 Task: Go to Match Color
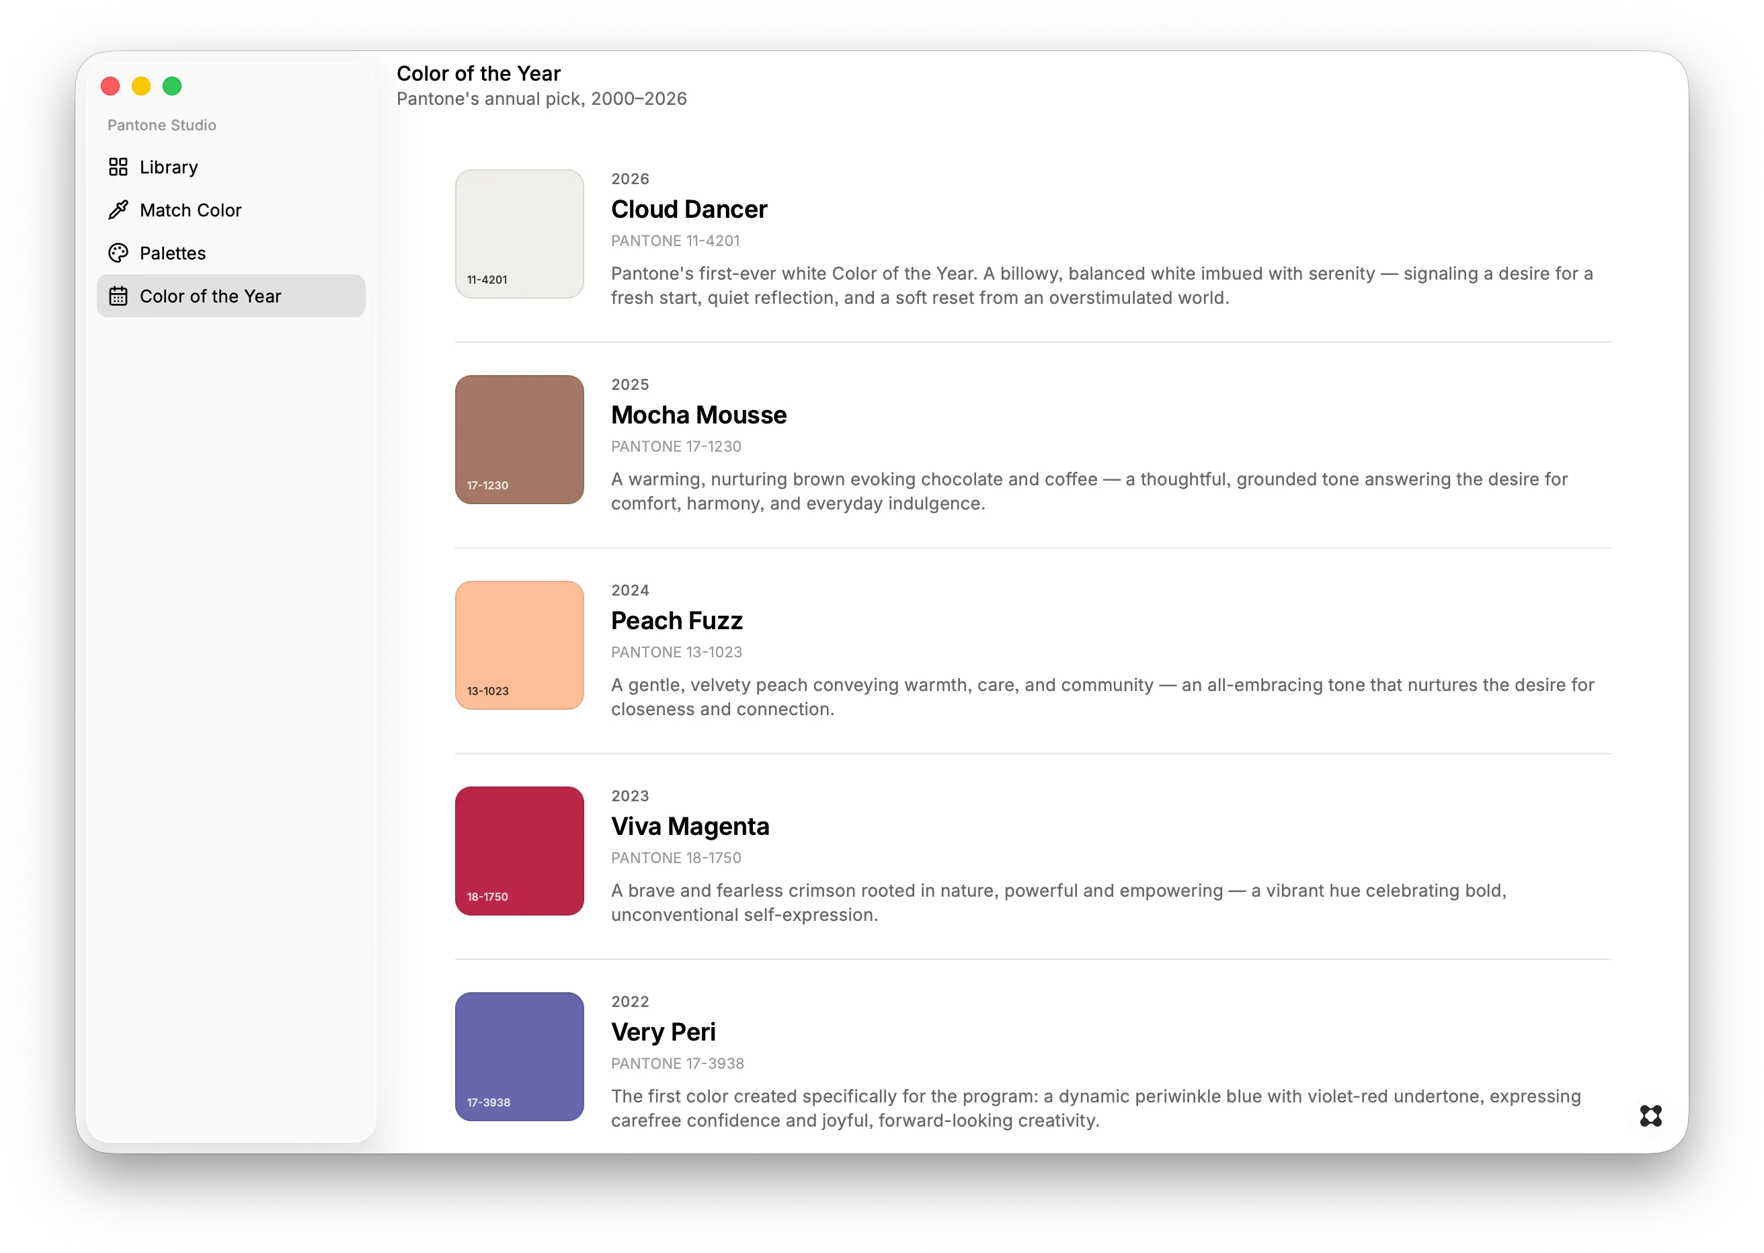[x=231, y=210]
